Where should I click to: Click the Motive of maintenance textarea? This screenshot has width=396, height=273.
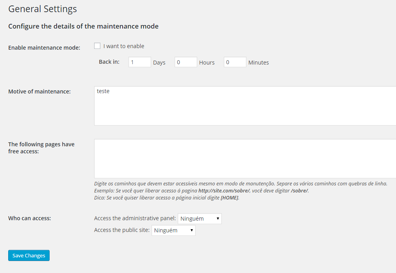245,106
